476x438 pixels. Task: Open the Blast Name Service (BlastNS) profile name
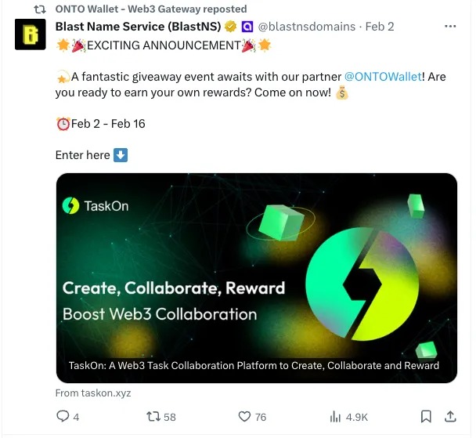(139, 27)
